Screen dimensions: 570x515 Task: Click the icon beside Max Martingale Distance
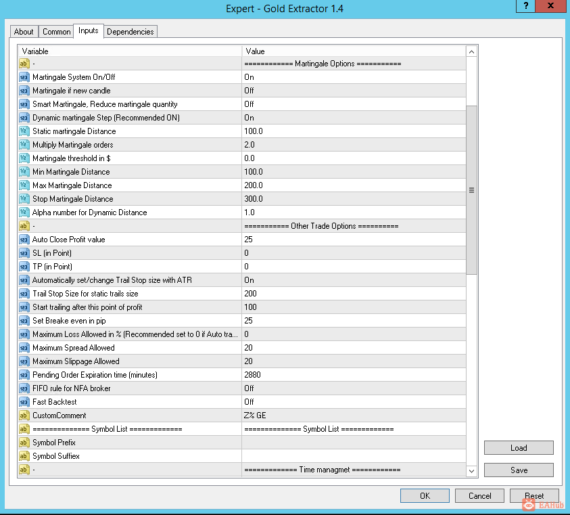[24, 185]
